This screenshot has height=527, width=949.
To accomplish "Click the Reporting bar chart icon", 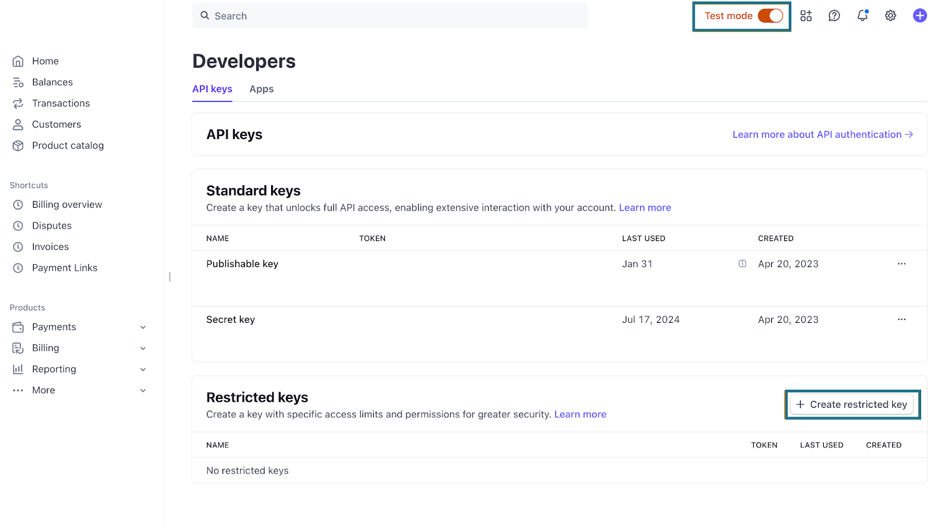I will [x=18, y=369].
